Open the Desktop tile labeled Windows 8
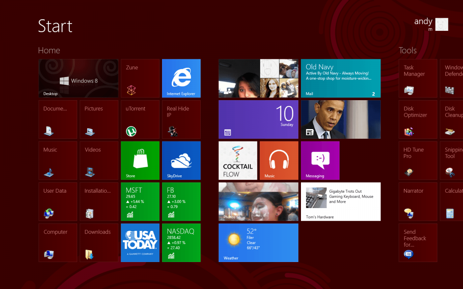Image resolution: width=463 pixels, height=289 pixels. 78,78
